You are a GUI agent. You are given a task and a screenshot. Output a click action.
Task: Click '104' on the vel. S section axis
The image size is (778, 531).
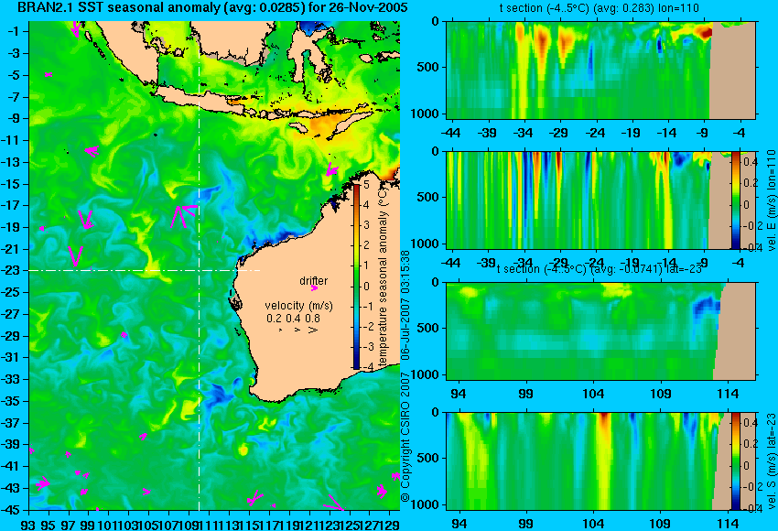pos(593,524)
